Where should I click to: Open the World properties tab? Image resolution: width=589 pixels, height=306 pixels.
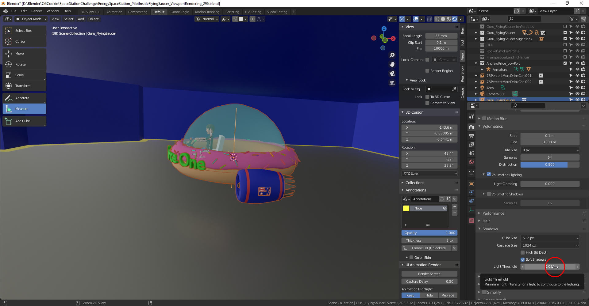[x=472, y=162]
